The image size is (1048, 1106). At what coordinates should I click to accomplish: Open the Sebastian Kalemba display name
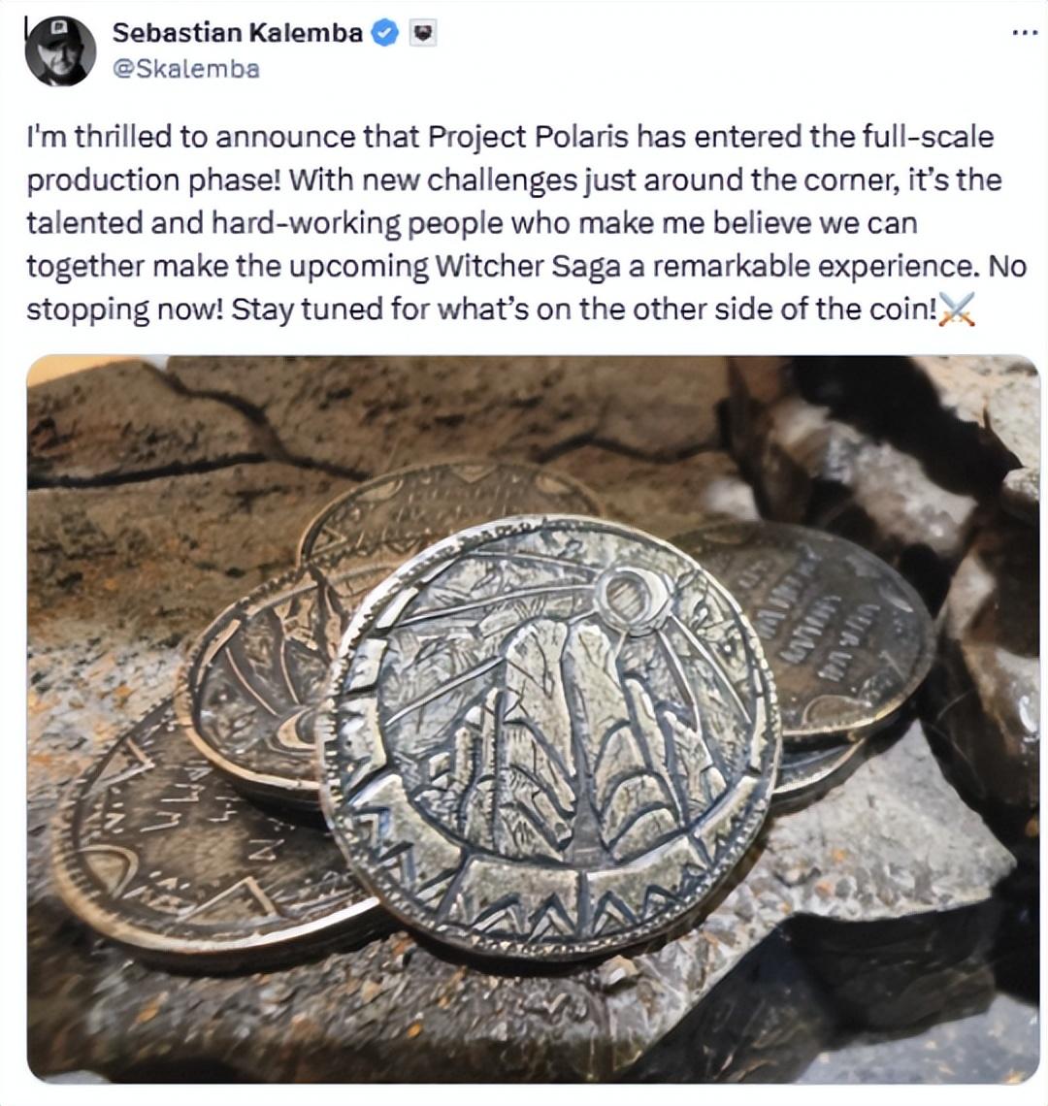tap(238, 32)
